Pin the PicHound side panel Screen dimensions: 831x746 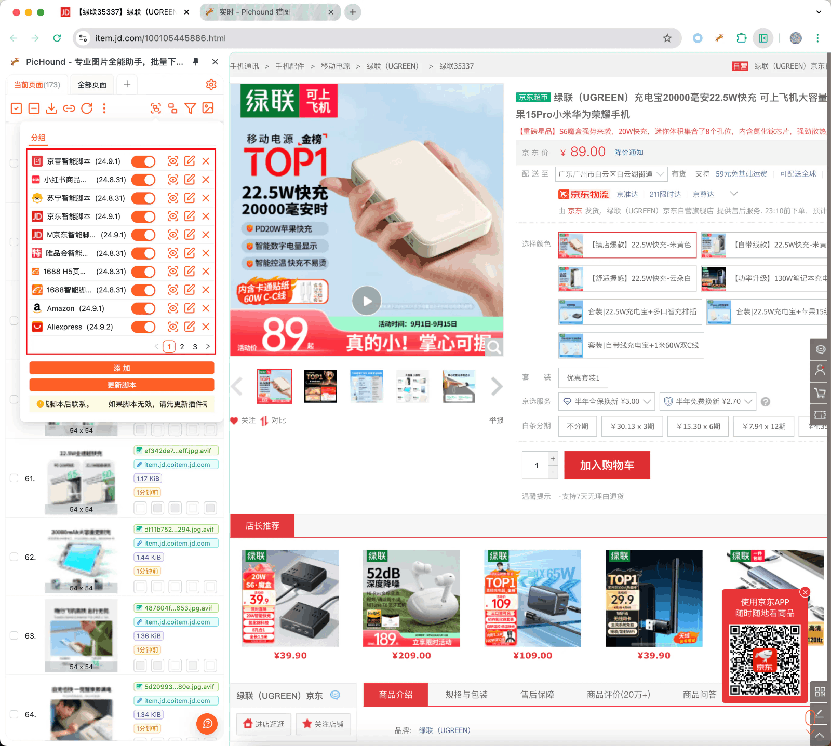[196, 61]
